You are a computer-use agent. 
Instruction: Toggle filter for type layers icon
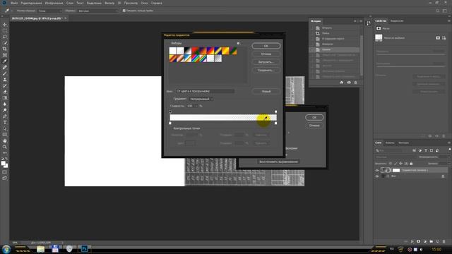point(426,150)
